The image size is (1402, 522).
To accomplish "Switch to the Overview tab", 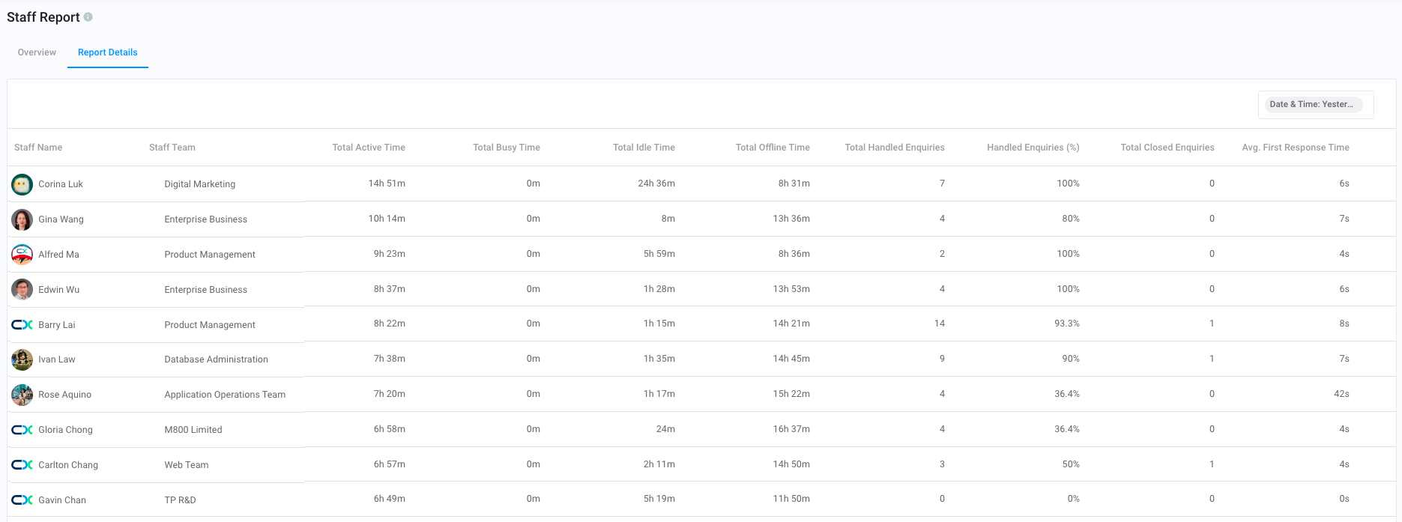I will (x=37, y=52).
